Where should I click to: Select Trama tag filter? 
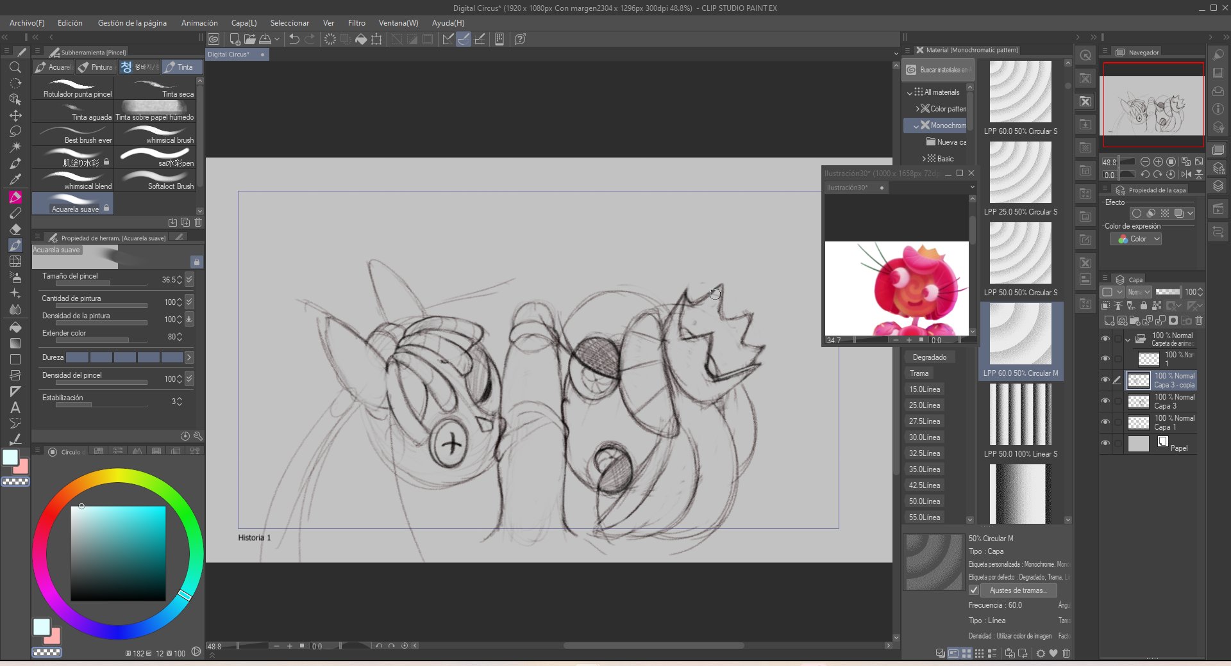919,373
